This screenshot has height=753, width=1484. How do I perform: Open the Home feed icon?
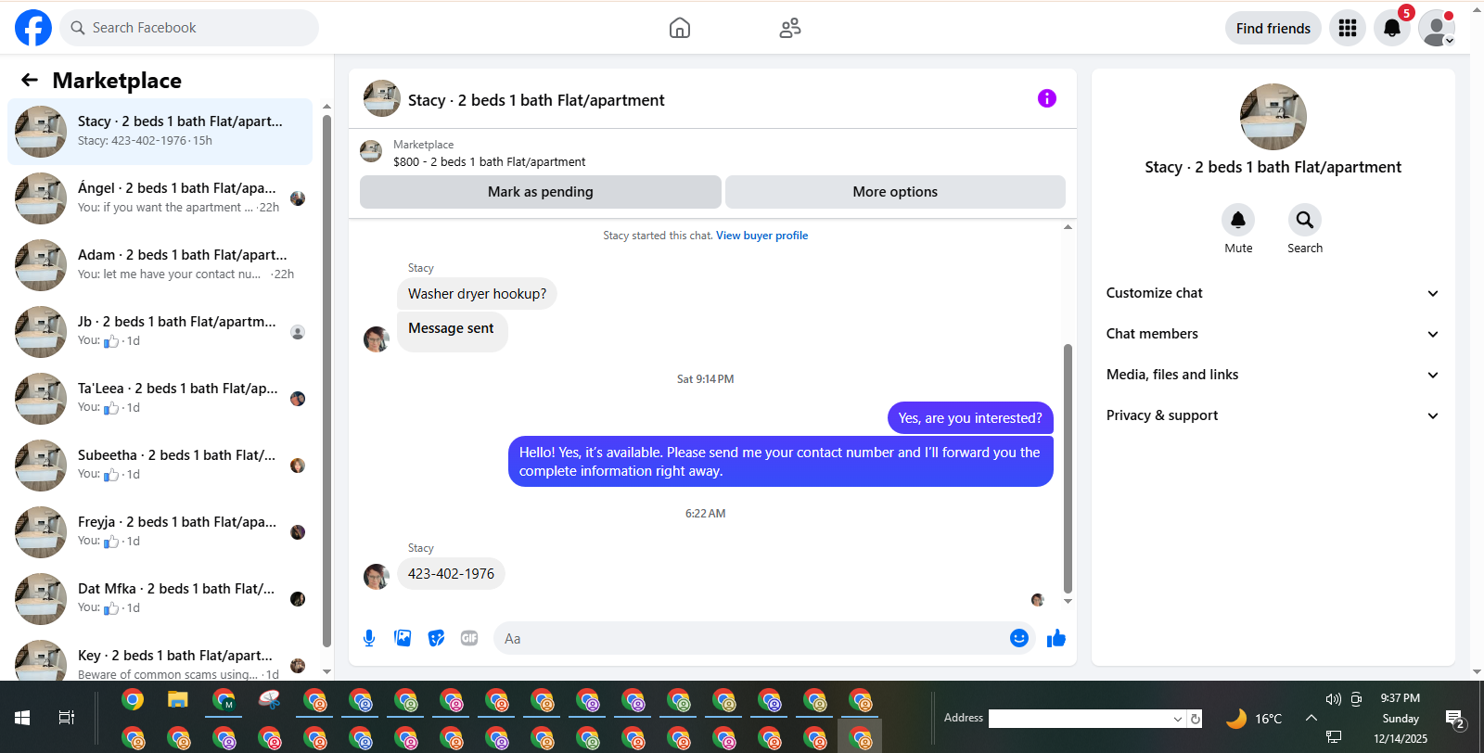coord(680,28)
